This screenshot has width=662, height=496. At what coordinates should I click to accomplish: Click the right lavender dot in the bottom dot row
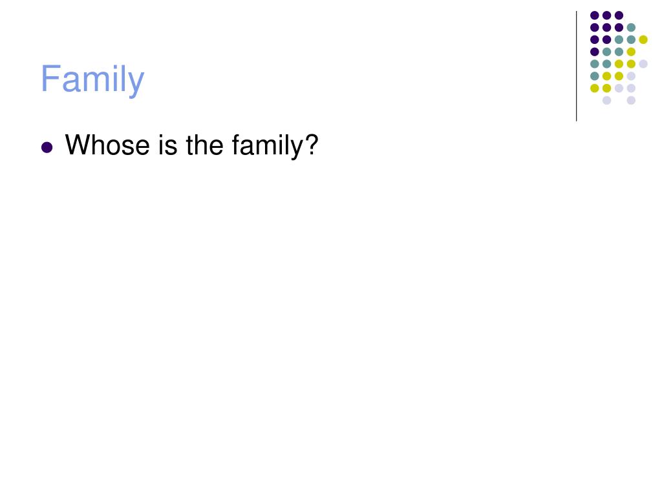click(631, 100)
